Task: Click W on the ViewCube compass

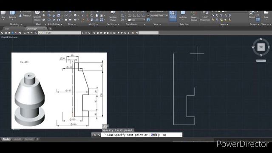Action: tap(253, 47)
